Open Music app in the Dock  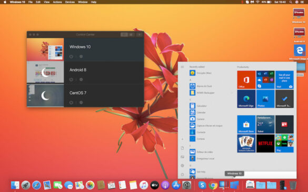(144, 185)
